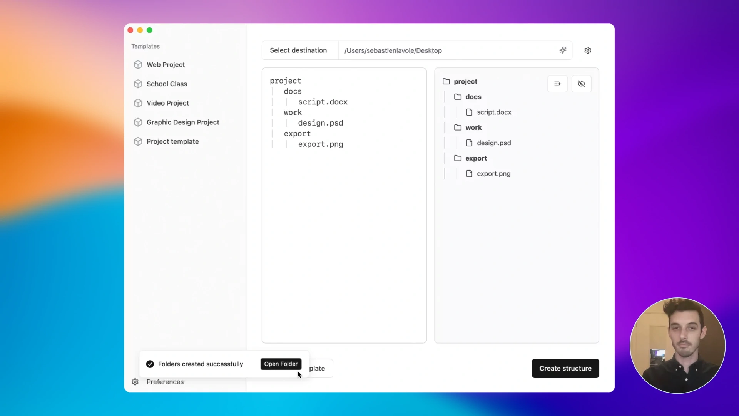
Task: Click the 'work' line in the text editor
Action: 293,113
